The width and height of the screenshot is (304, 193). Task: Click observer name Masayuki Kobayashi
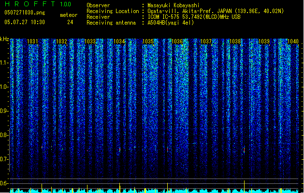(174, 5)
